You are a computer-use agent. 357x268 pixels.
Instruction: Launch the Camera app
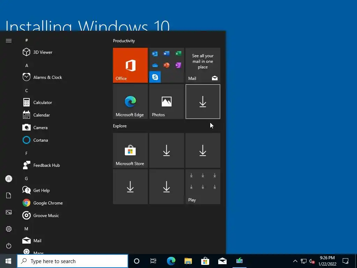tap(61, 127)
